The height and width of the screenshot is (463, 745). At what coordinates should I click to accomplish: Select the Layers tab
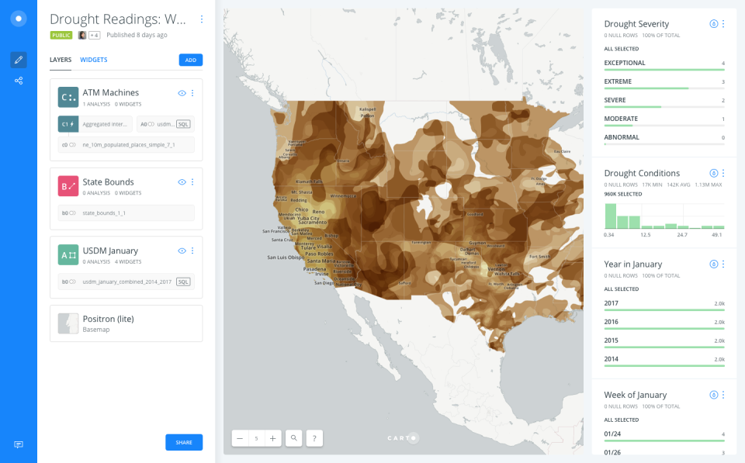coord(61,60)
